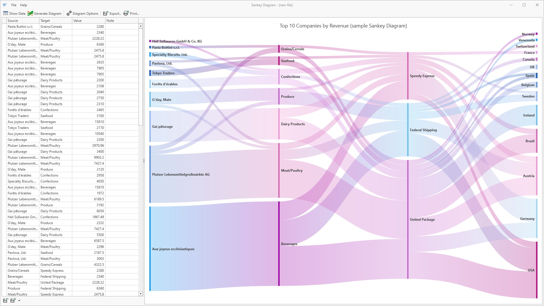Sort by the Source column header
Viewport: 544px width, 306px height.
click(x=23, y=21)
